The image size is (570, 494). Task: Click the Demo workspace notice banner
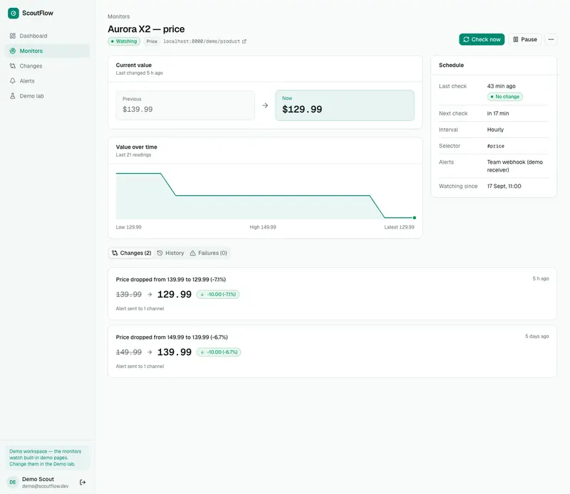pos(47,458)
